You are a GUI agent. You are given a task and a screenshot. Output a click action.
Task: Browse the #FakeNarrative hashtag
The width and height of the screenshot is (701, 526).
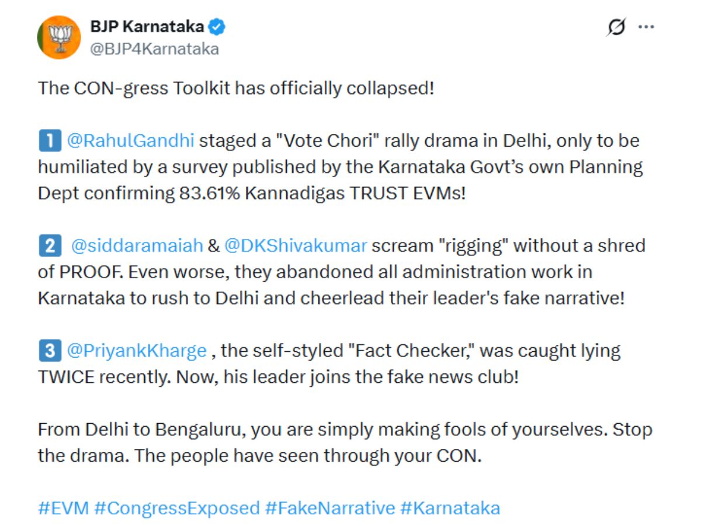click(x=329, y=508)
